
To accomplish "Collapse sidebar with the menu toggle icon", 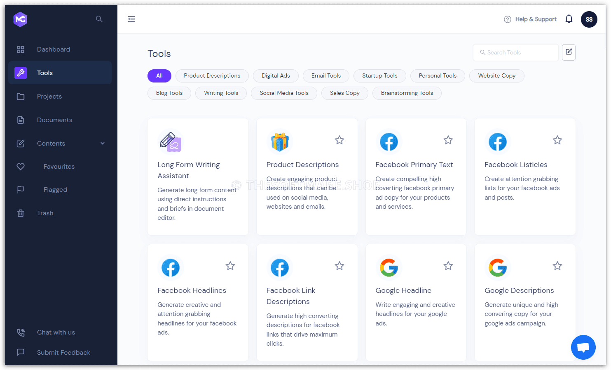I will pyautogui.click(x=131, y=19).
